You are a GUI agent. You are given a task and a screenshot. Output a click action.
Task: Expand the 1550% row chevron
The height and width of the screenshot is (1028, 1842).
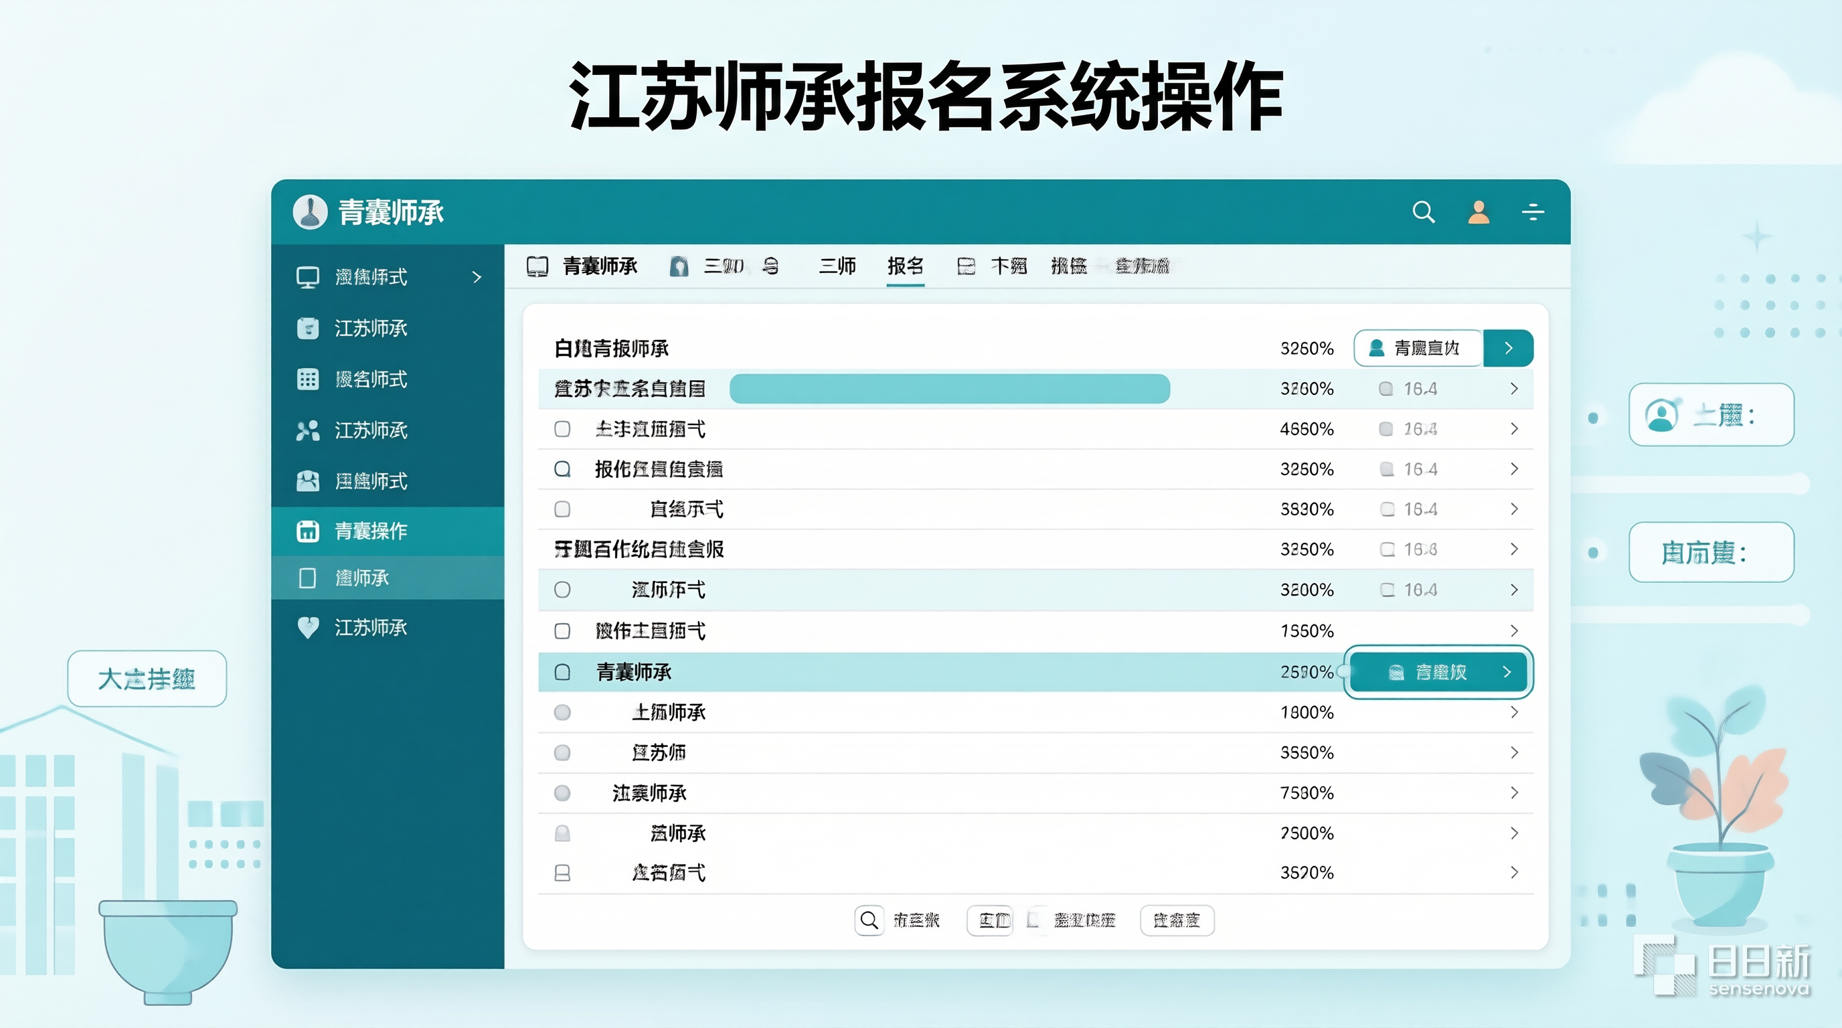pos(1514,631)
